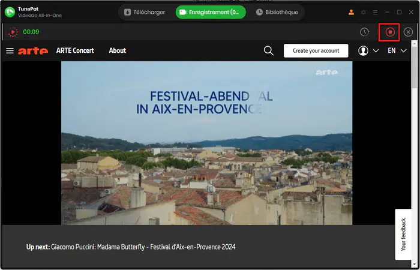Click the search magnifier icon

tap(268, 50)
